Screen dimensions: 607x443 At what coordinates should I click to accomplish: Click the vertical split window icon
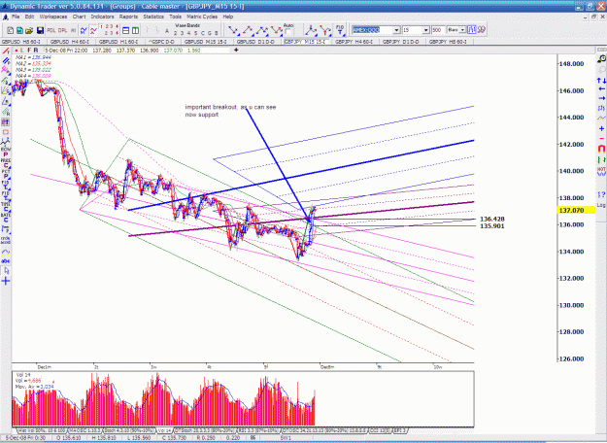(x=136, y=30)
